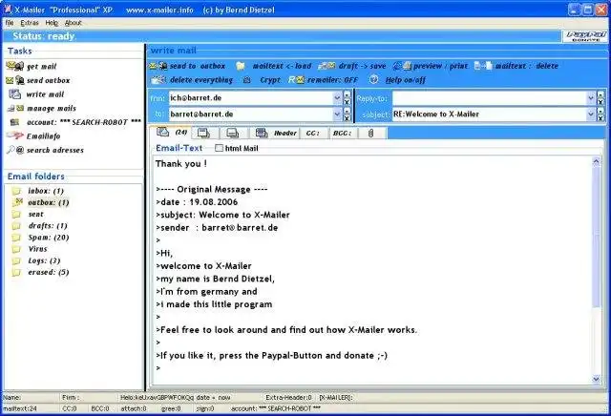
Task: Click the draft save toolbar icon
Action: point(327,66)
